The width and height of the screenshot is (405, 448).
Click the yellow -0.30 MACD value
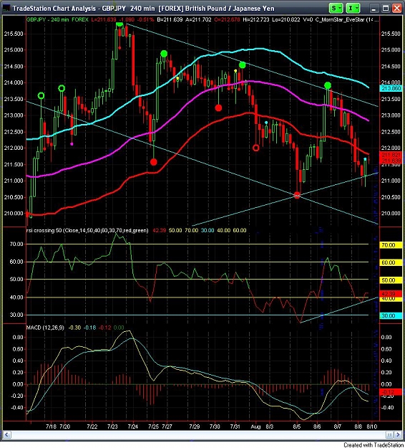[74, 328]
